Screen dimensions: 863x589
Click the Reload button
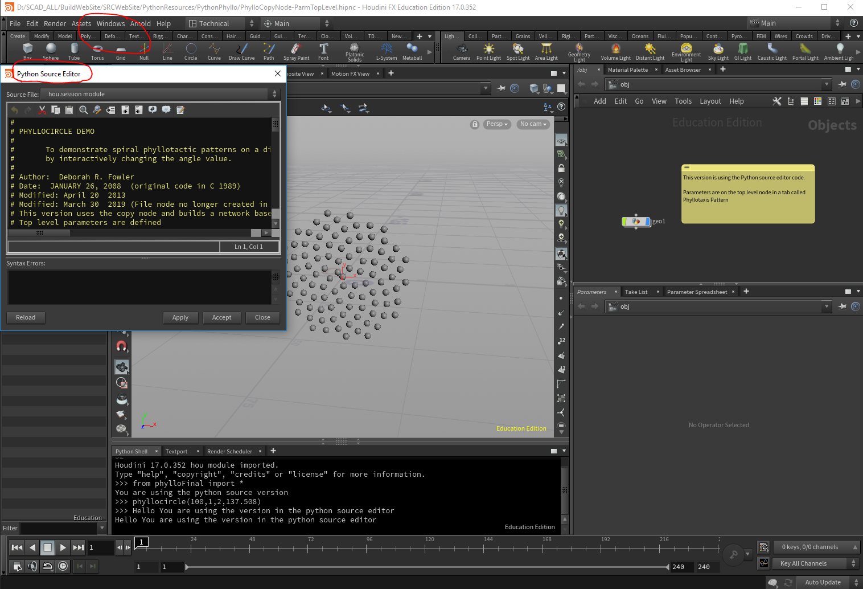point(26,317)
